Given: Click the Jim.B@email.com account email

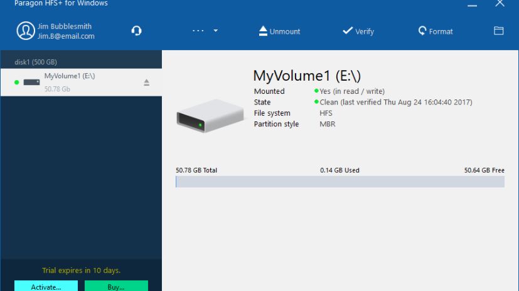Looking at the screenshot, I should coord(66,36).
